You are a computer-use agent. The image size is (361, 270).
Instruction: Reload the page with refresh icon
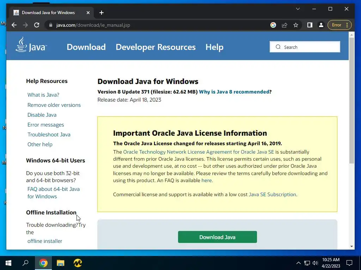(37, 25)
